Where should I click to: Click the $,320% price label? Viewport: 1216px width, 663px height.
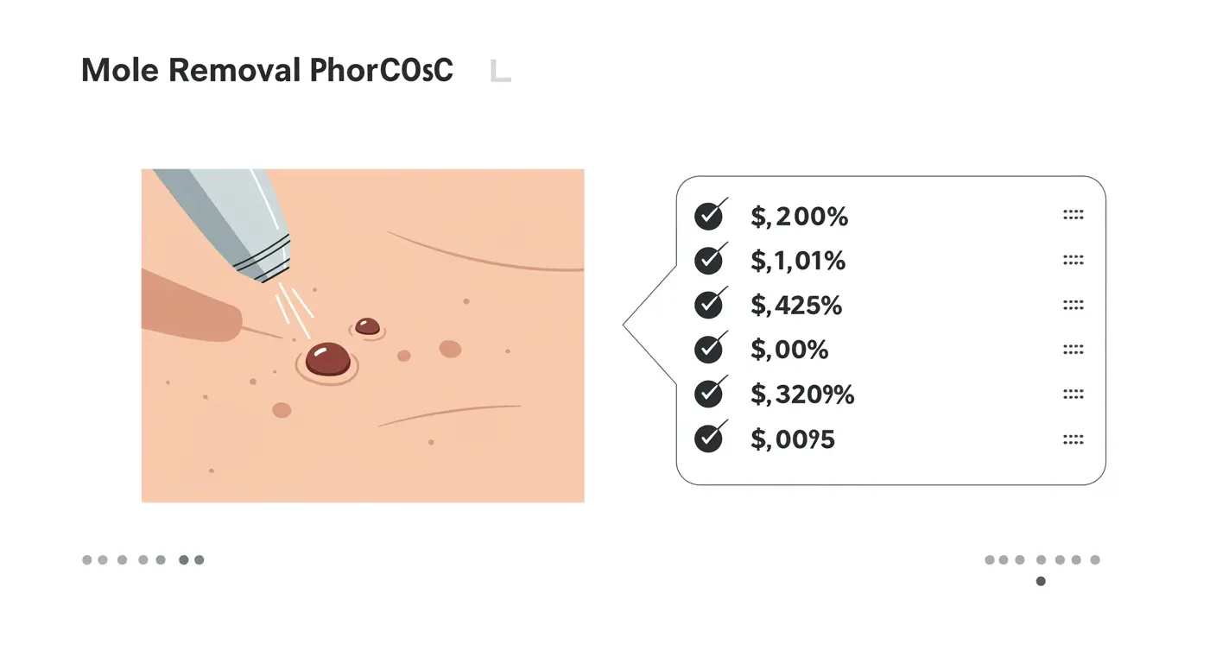tap(802, 395)
